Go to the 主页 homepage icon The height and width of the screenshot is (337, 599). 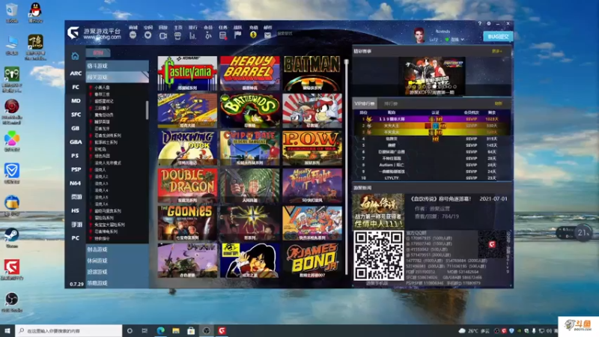point(177,35)
